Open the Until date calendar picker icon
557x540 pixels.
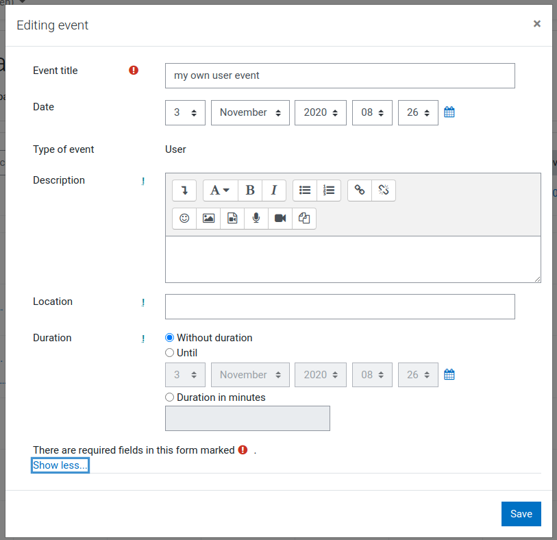(x=449, y=374)
